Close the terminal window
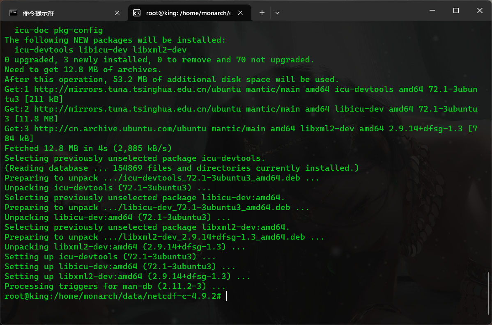The image size is (492, 325). (x=480, y=10)
